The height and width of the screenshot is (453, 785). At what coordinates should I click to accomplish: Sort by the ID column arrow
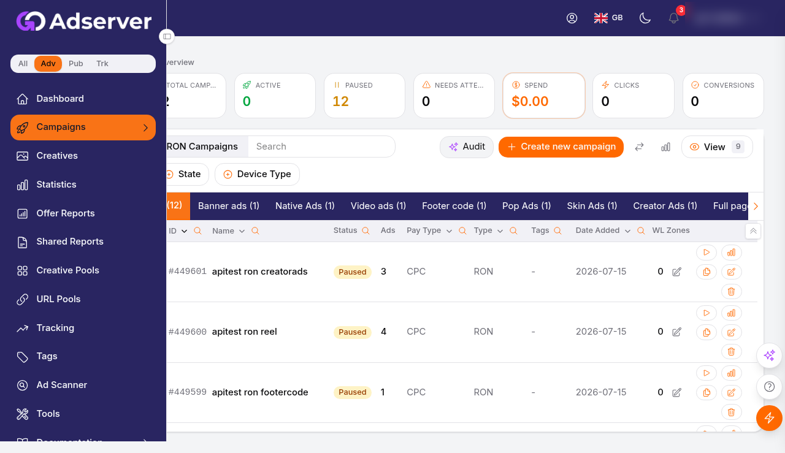[184, 231]
